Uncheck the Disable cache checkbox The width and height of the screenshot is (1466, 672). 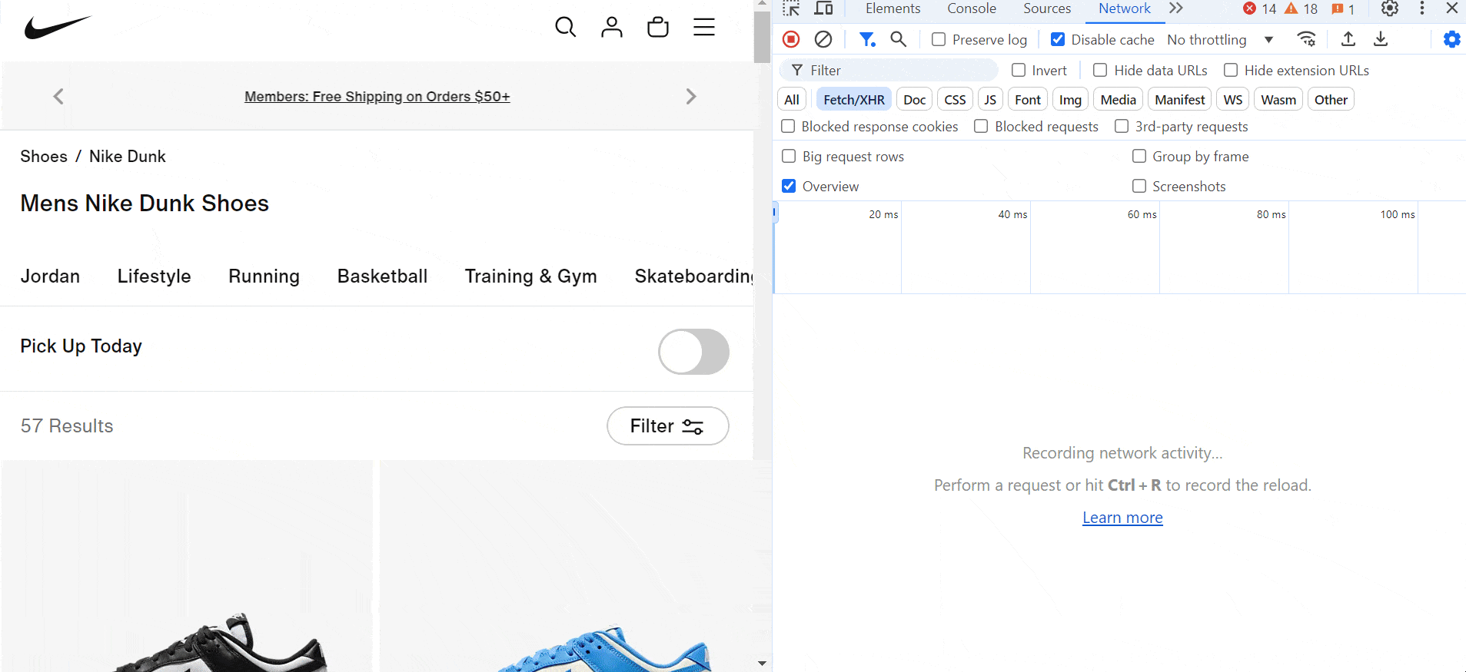(x=1058, y=39)
